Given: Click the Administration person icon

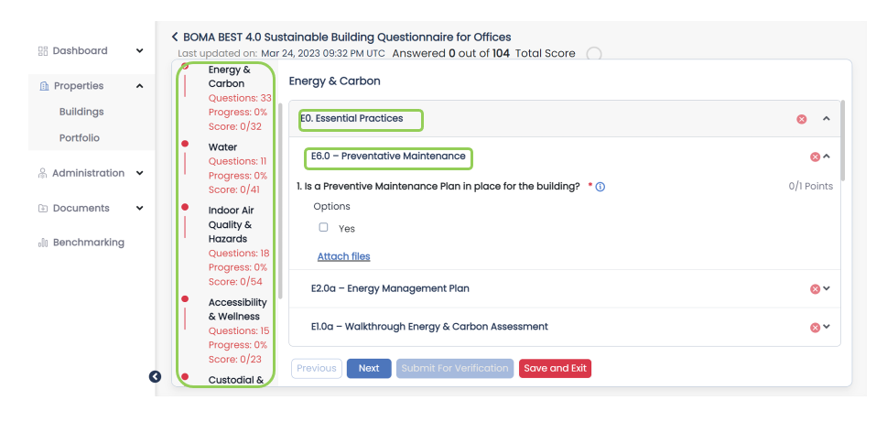Looking at the screenshot, I should 42,173.
